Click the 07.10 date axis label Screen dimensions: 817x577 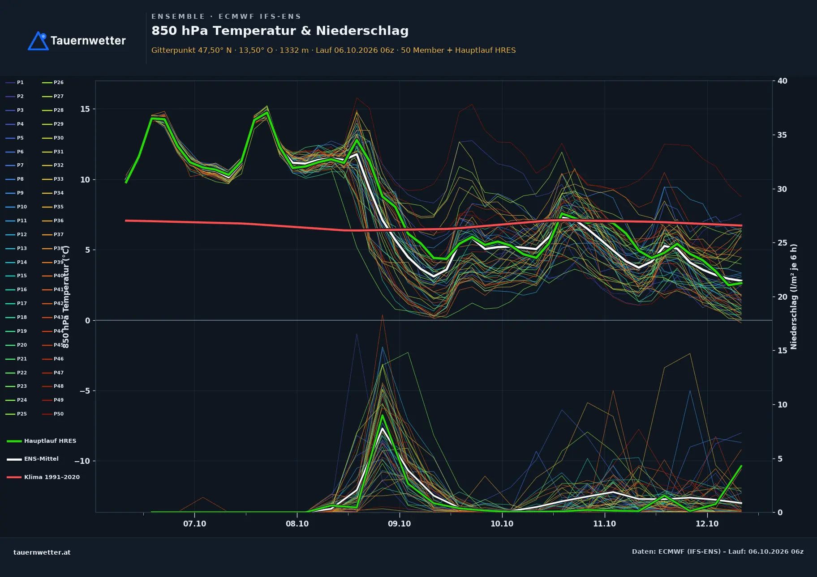tap(195, 524)
